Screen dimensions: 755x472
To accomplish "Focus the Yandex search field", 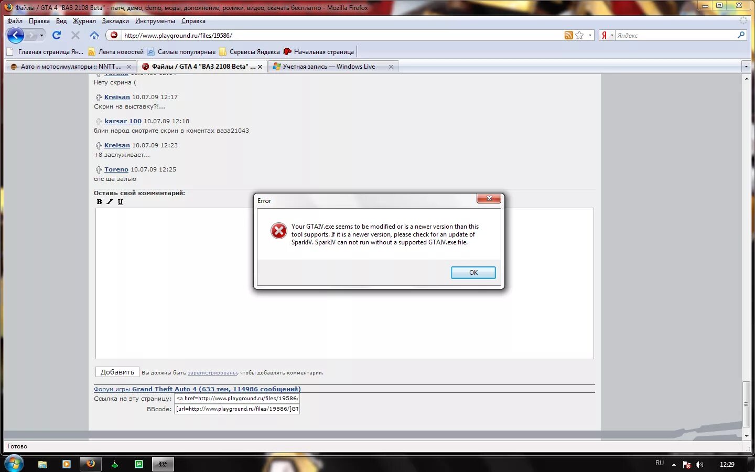I will [x=675, y=35].
